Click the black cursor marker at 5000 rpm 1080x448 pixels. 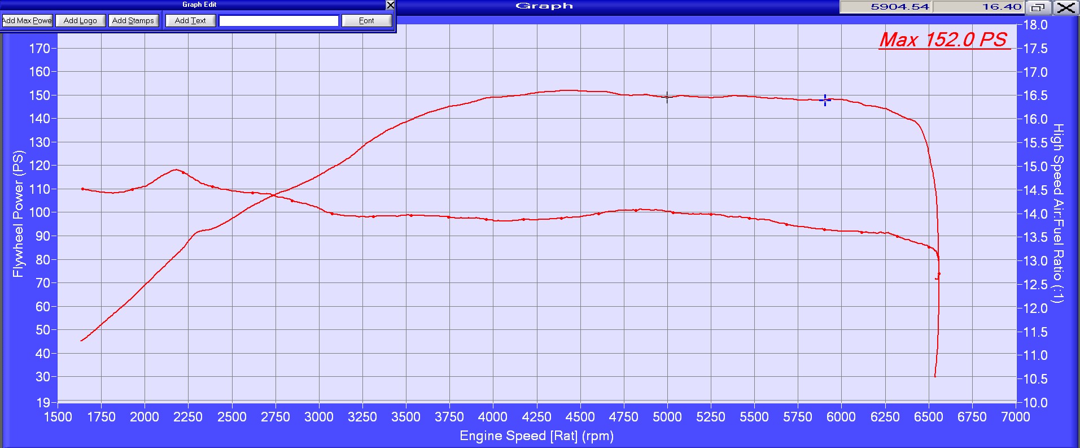click(x=667, y=97)
